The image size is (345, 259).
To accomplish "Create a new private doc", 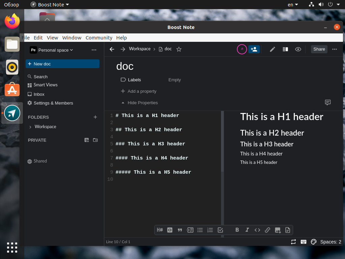I will click(87, 140).
